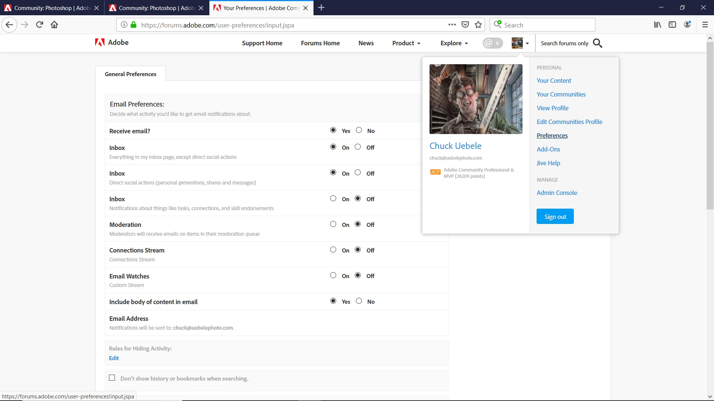Set Receive email to No
714x401 pixels.
(359, 130)
